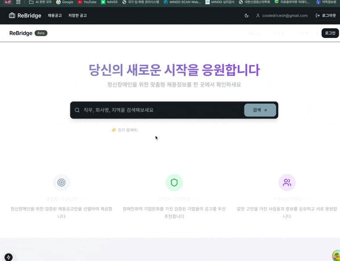This screenshot has width=340, height=261.
Task: Open the Next.js dev tools lightning icon
Action: pos(8,257)
